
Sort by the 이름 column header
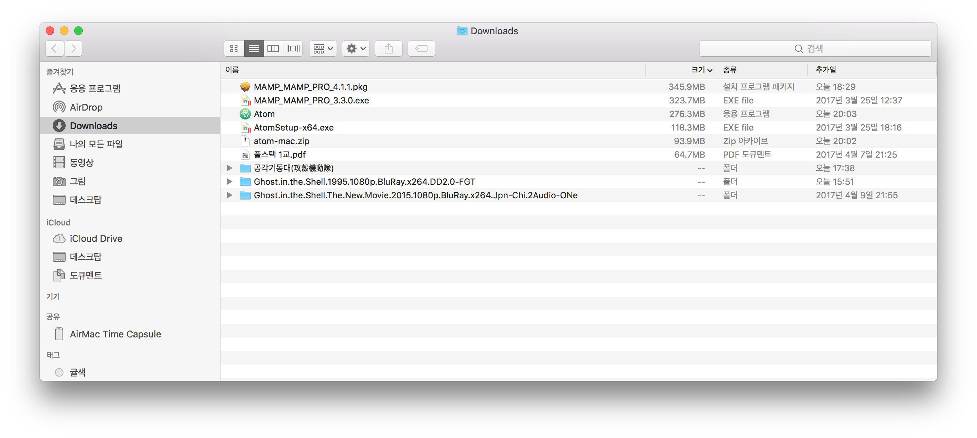tap(433, 70)
